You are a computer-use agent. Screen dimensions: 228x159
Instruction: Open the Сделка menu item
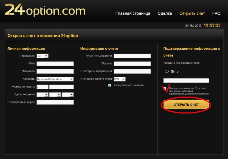tap(165, 13)
